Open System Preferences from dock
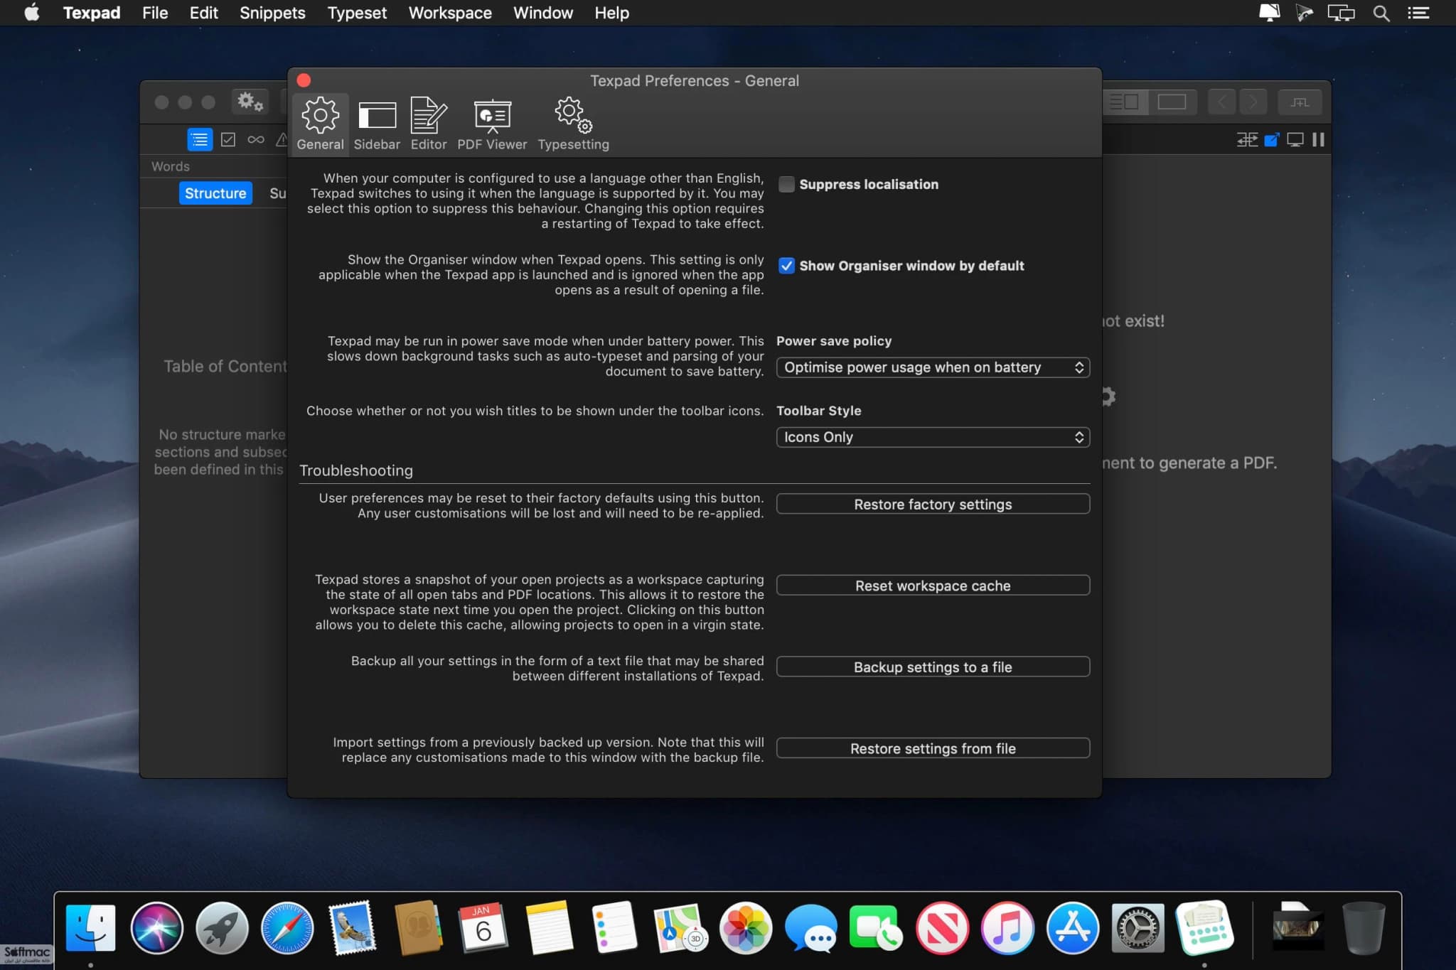 click(x=1137, y=928)
